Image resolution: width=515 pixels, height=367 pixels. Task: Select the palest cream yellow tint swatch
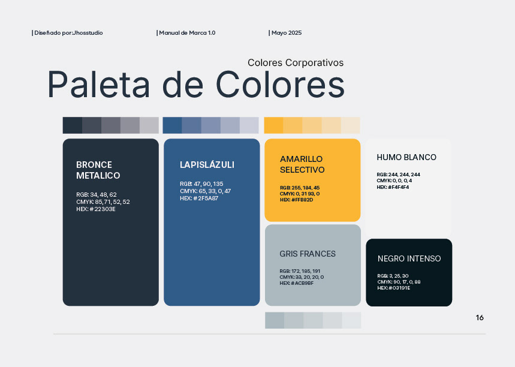[x=351, y=125]
